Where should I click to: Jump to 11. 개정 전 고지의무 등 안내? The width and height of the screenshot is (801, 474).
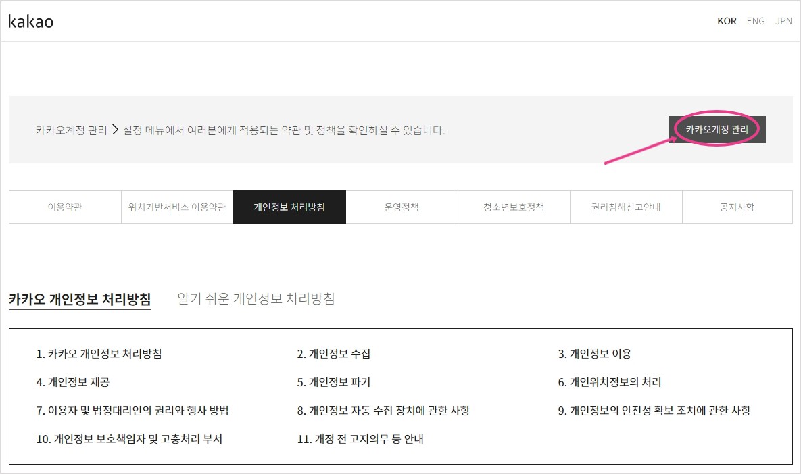[x=360, y=439]
